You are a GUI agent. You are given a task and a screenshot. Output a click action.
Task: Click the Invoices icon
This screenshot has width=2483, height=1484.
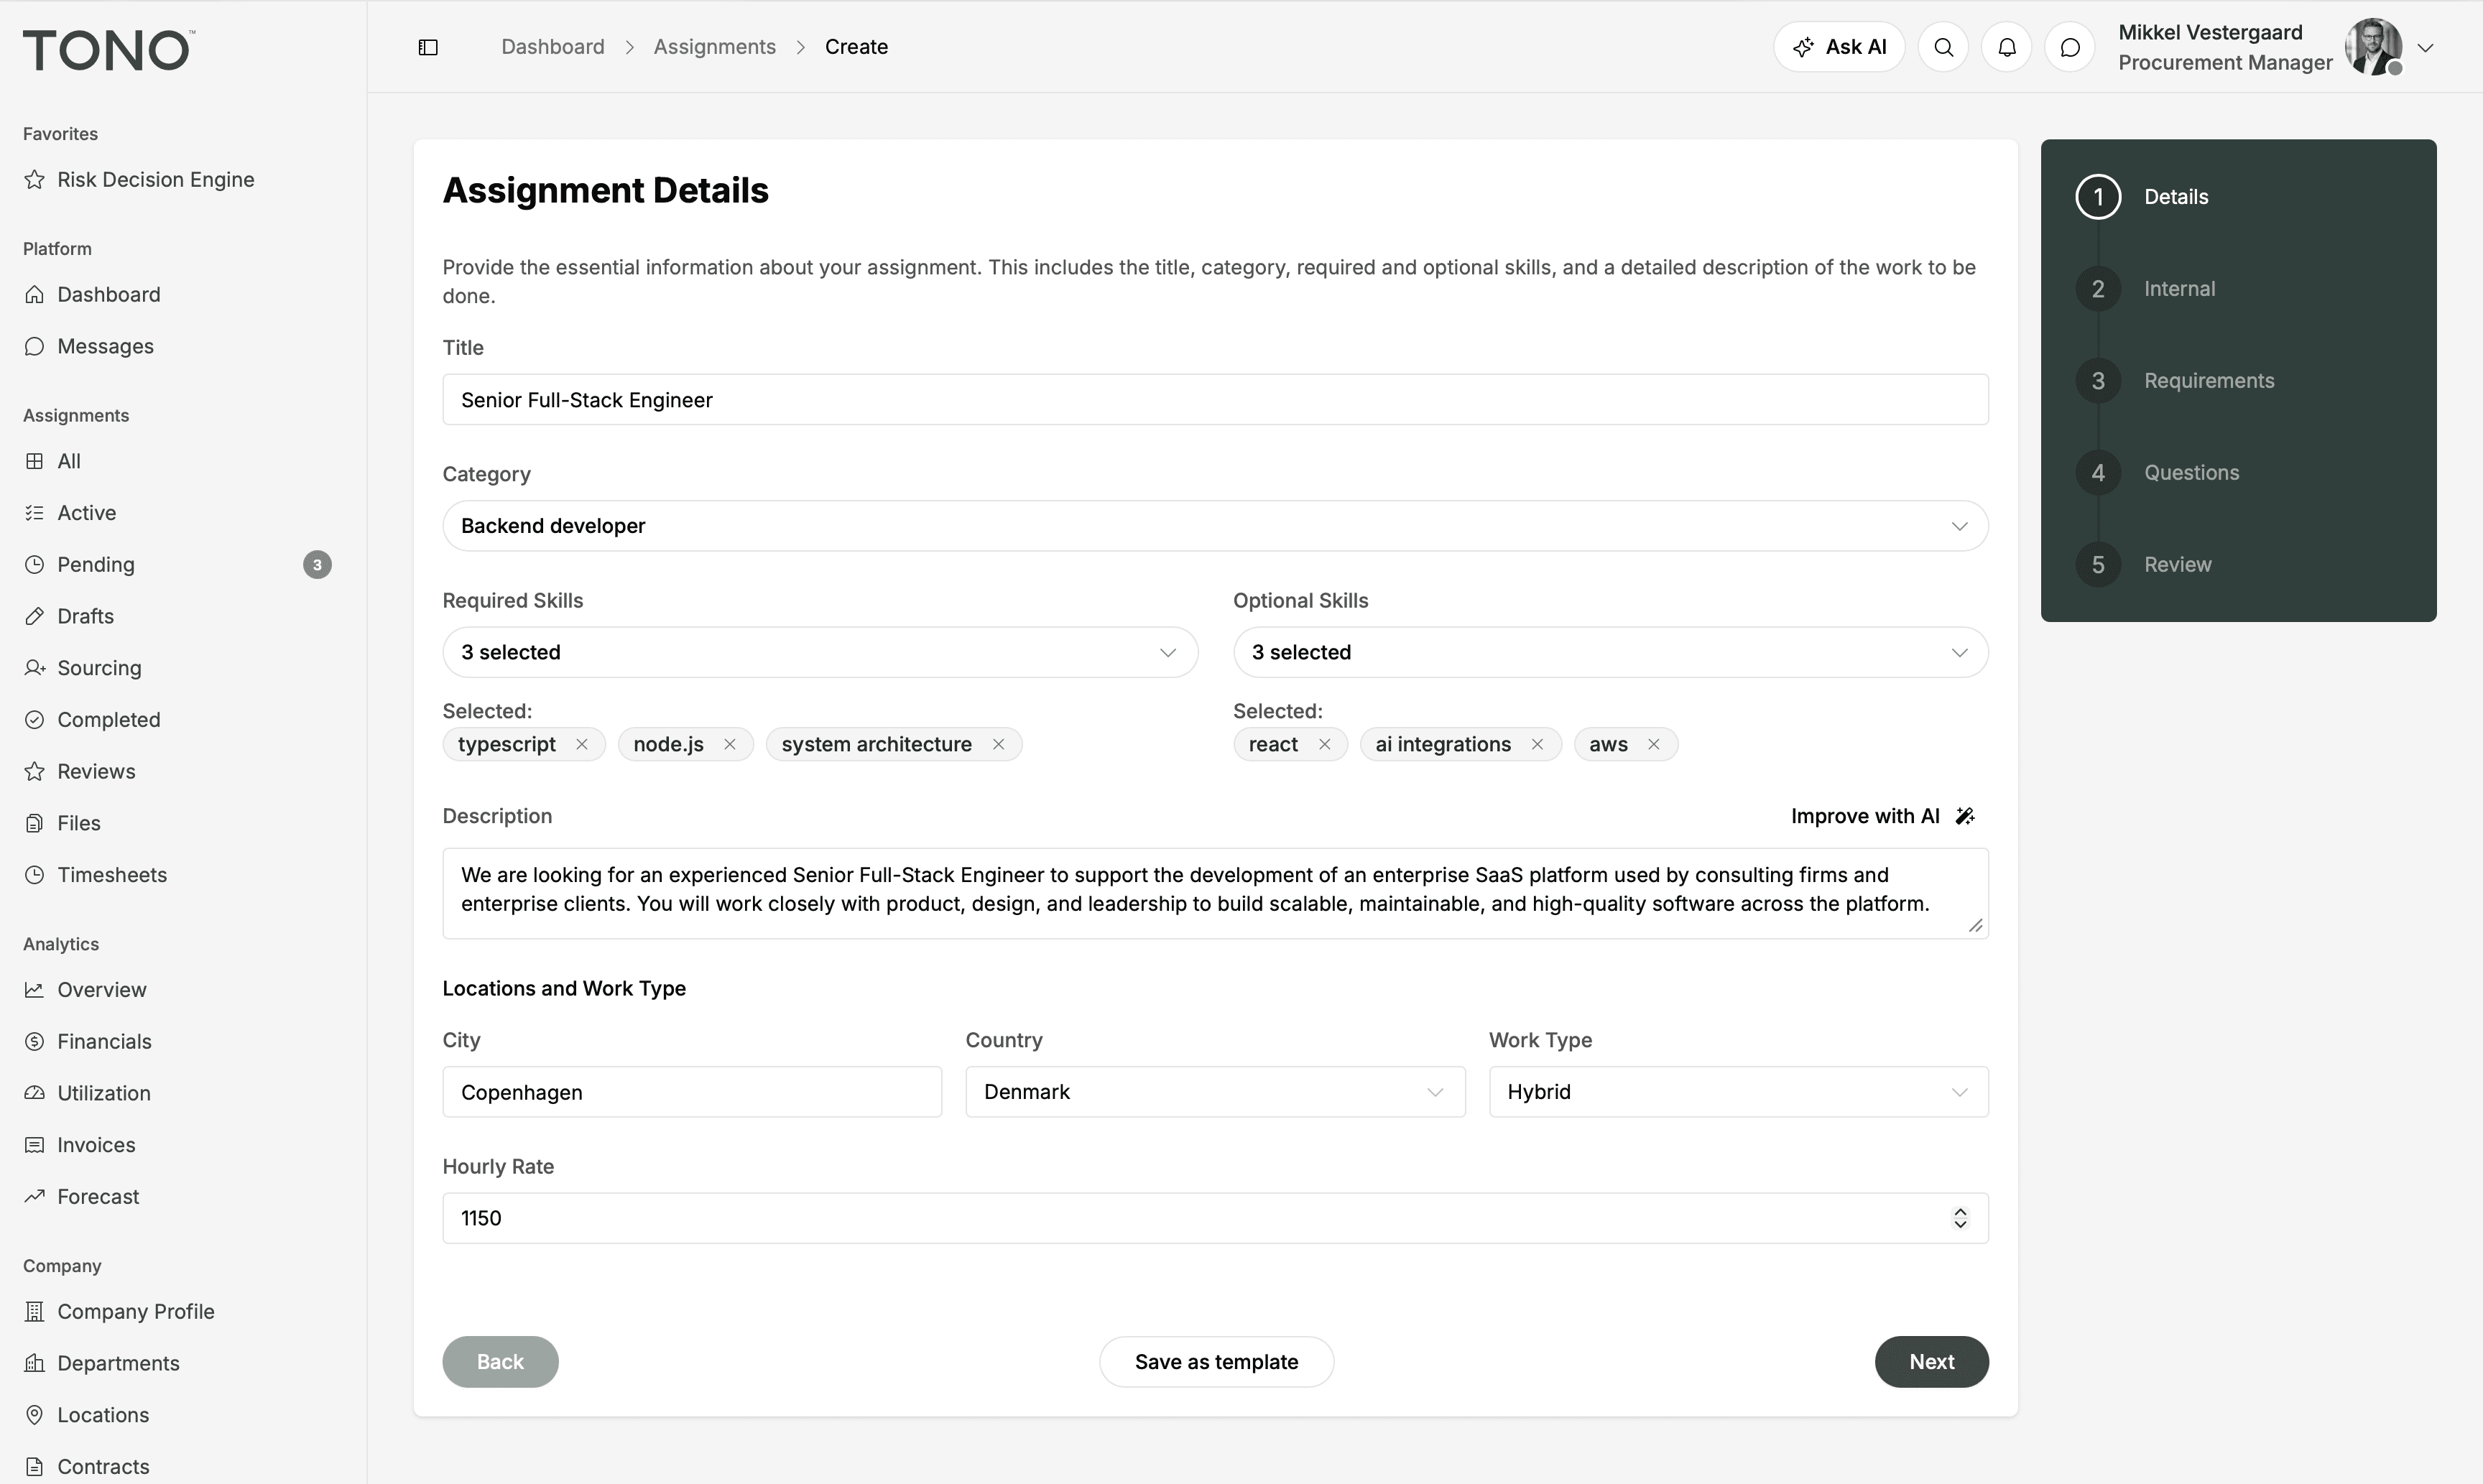click(35, 1145)
